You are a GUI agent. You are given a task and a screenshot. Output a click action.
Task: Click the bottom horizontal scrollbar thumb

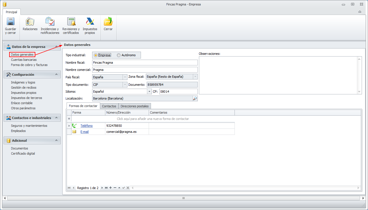183,198
